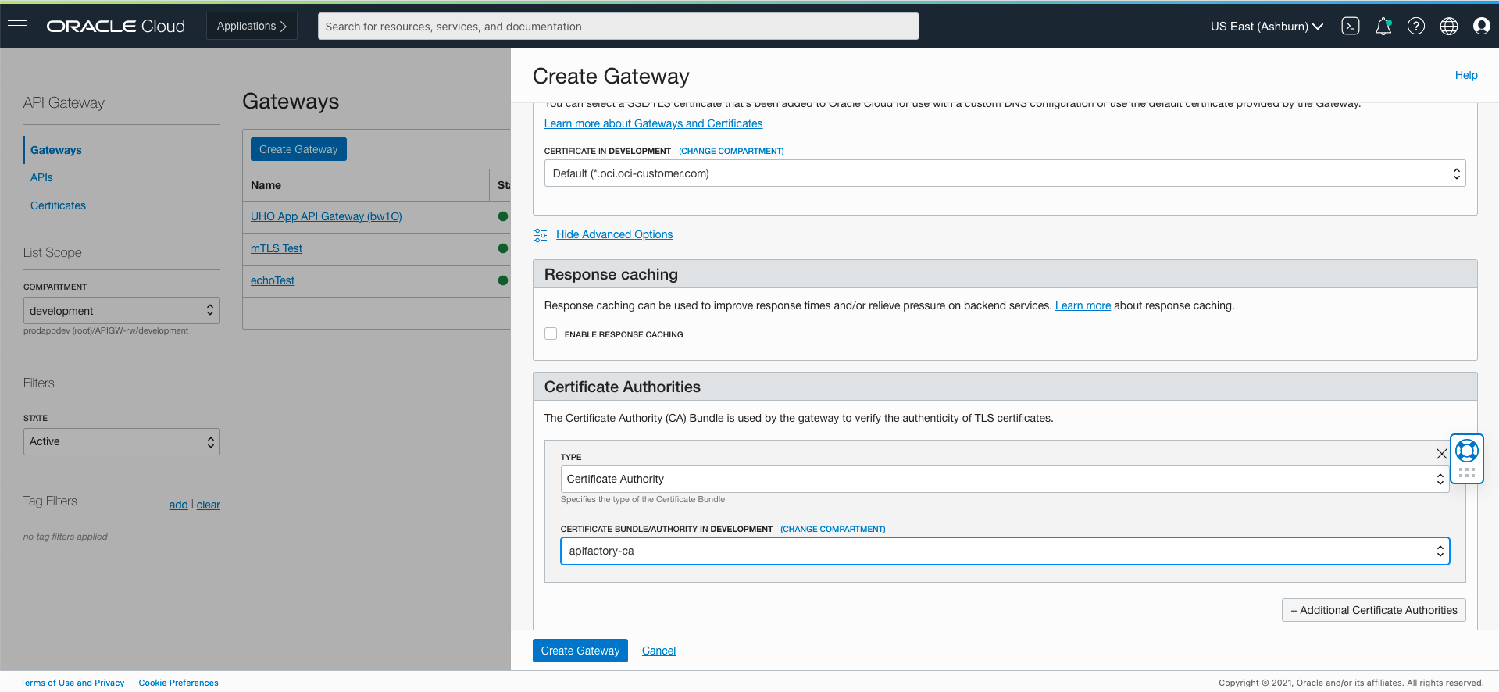Click Additional Certificate Authorities button
Screen dimensions: 1499x692
1373,610
